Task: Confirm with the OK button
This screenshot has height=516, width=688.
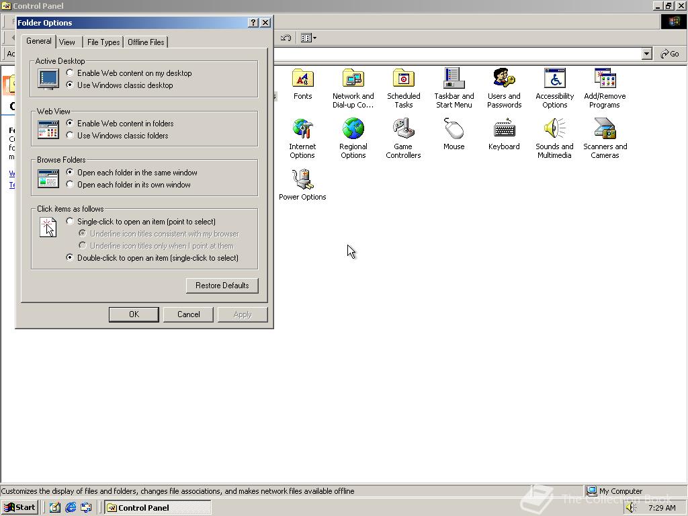Action: 134,314
